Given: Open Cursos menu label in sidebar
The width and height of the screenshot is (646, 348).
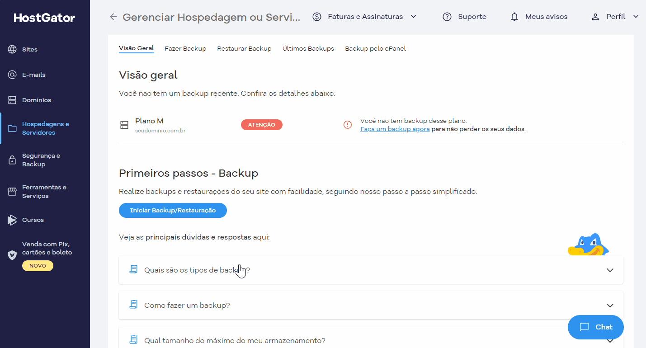Looking at the screenshot, I should click(33, 220).
